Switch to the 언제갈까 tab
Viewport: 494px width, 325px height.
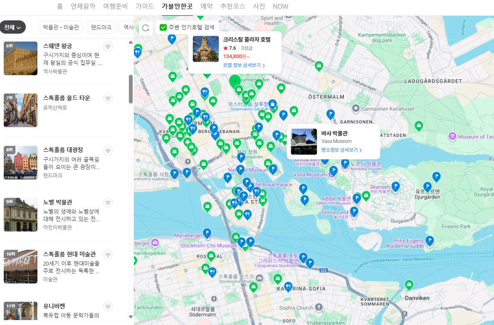83,6
